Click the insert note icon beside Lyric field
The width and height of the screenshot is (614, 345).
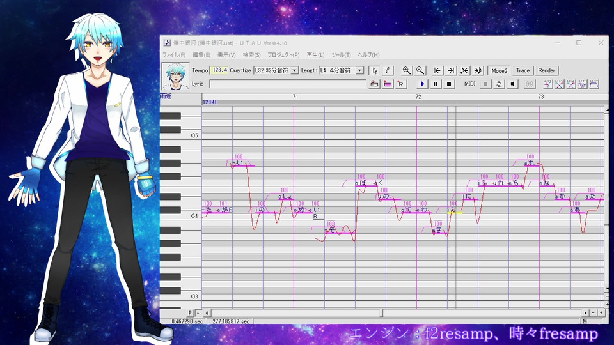click(374, 84)
